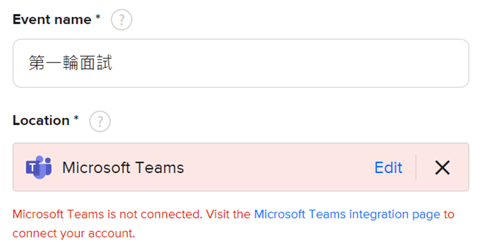The image size is (496, 250).
Task: Remove the Microsoft Teams location with X
Action: (x=442, y=167)
